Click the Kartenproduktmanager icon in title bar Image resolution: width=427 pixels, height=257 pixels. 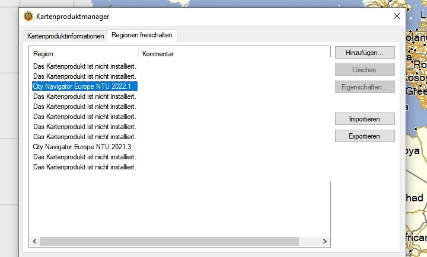[x=28, y=17]
